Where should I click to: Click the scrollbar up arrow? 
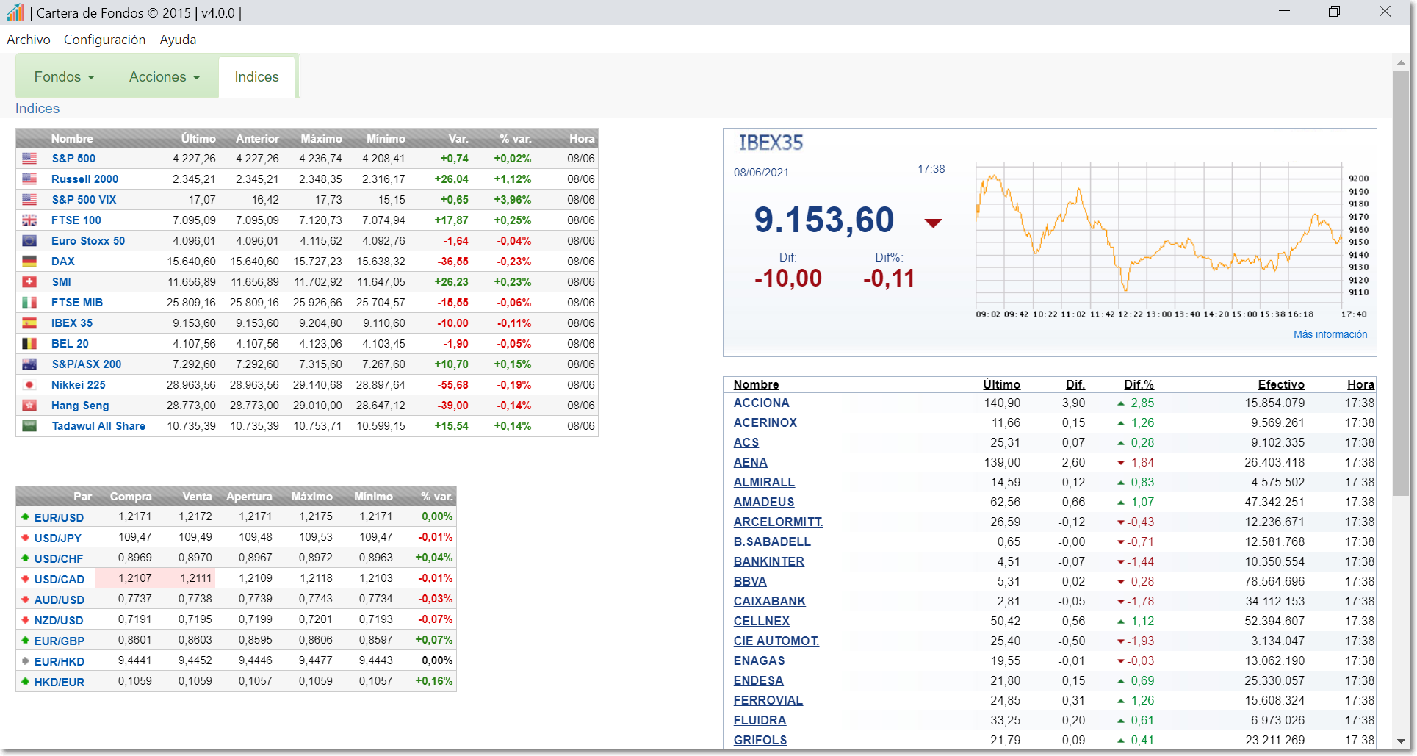click(x=1401, y=63)
